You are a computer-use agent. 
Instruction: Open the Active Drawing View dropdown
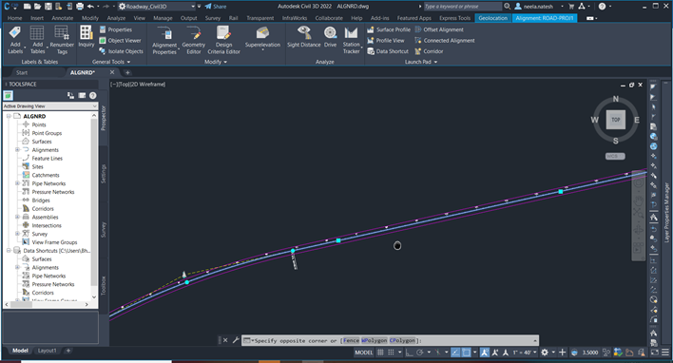click(x=50, y=106)
